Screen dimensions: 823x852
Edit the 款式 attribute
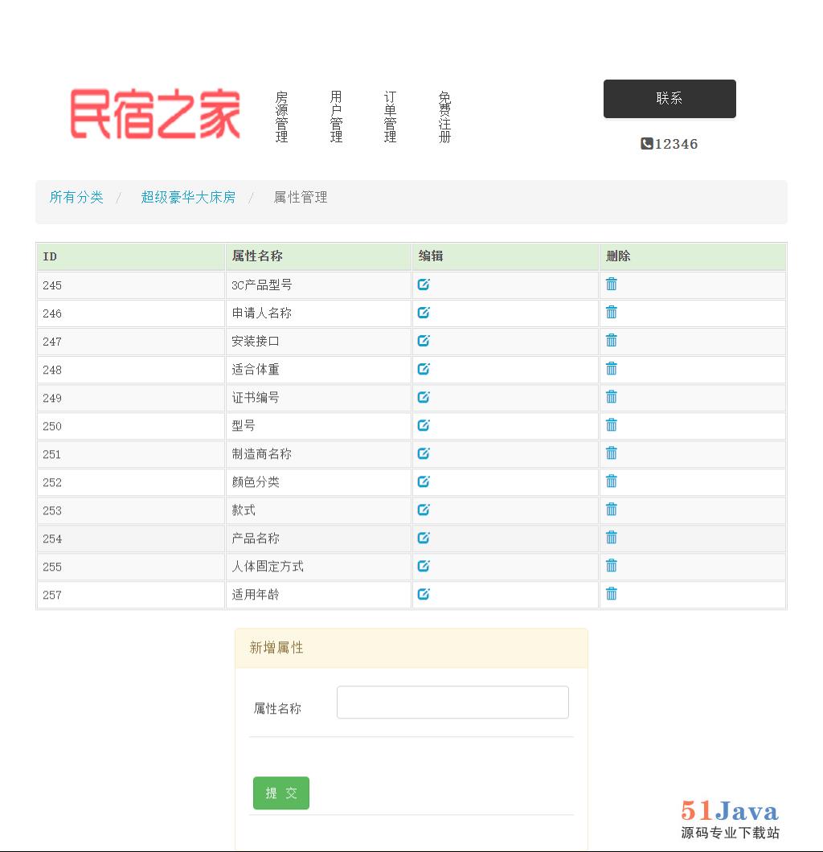pos(424,510)
